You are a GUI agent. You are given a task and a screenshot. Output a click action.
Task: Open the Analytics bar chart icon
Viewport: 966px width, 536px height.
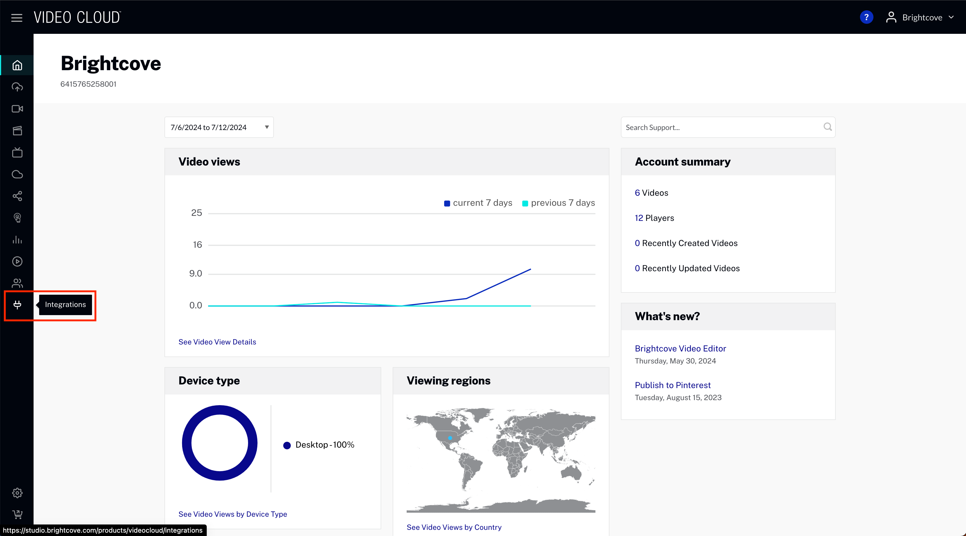point(17,240)
